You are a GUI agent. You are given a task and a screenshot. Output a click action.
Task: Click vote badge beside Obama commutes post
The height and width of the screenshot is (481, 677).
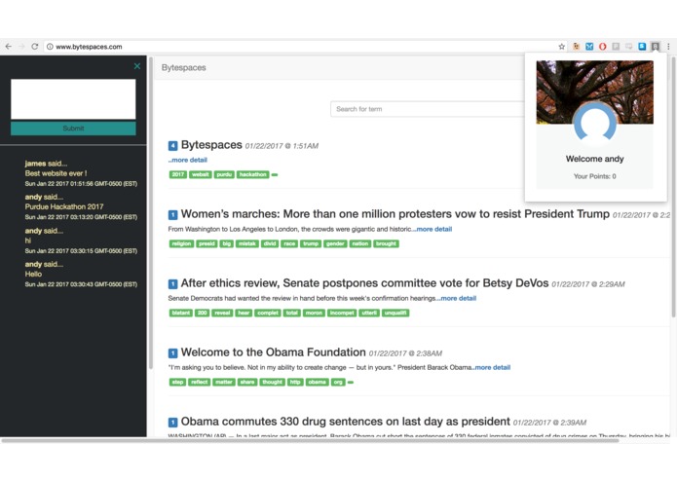coord(172,423)
